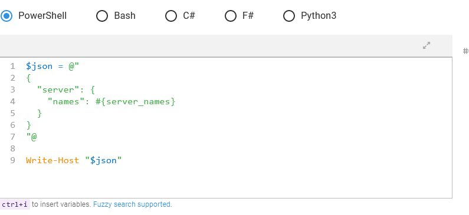The width and height of the screenshot is (469, 215).
Task: Choose the C# radio button
Action: [171, 16]
